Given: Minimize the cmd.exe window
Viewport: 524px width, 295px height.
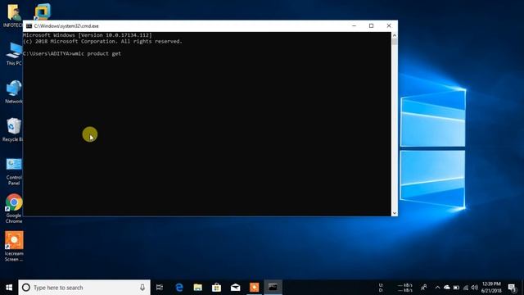Looking at the screenshot, I should point(354,25).
